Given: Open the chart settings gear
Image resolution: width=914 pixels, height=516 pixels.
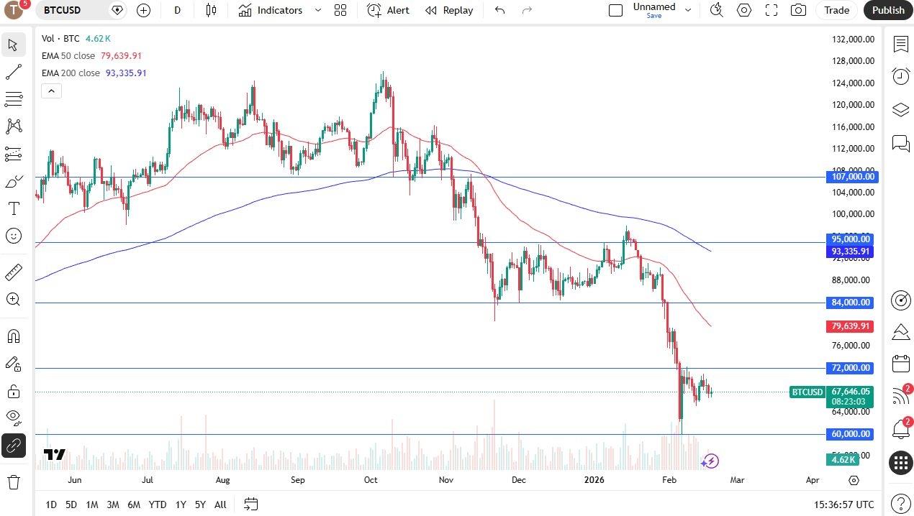Looking at the screenshot, I should click(x=744, y=10).
